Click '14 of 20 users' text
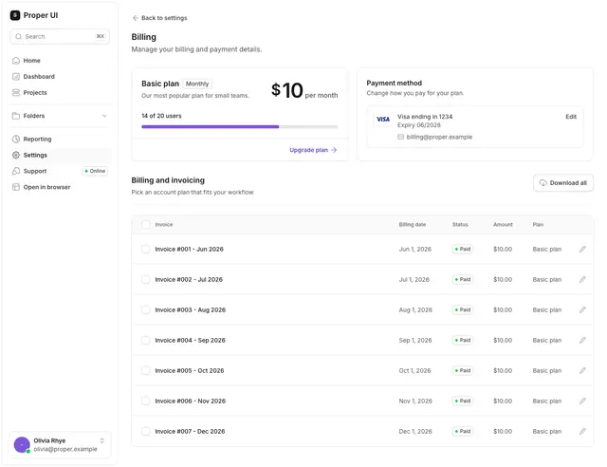The image size is (607, 467). tap(161, 116)
